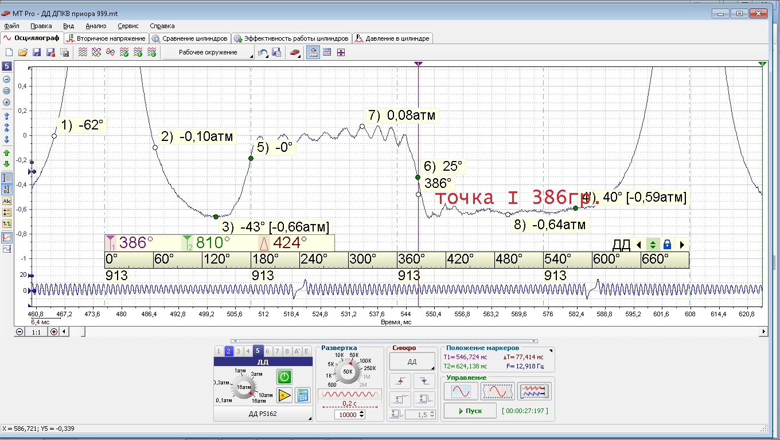Image resolution: width=780 pixels, height=440 pixels.
Task: Select channel 1 button
Action: click(218, 351)
